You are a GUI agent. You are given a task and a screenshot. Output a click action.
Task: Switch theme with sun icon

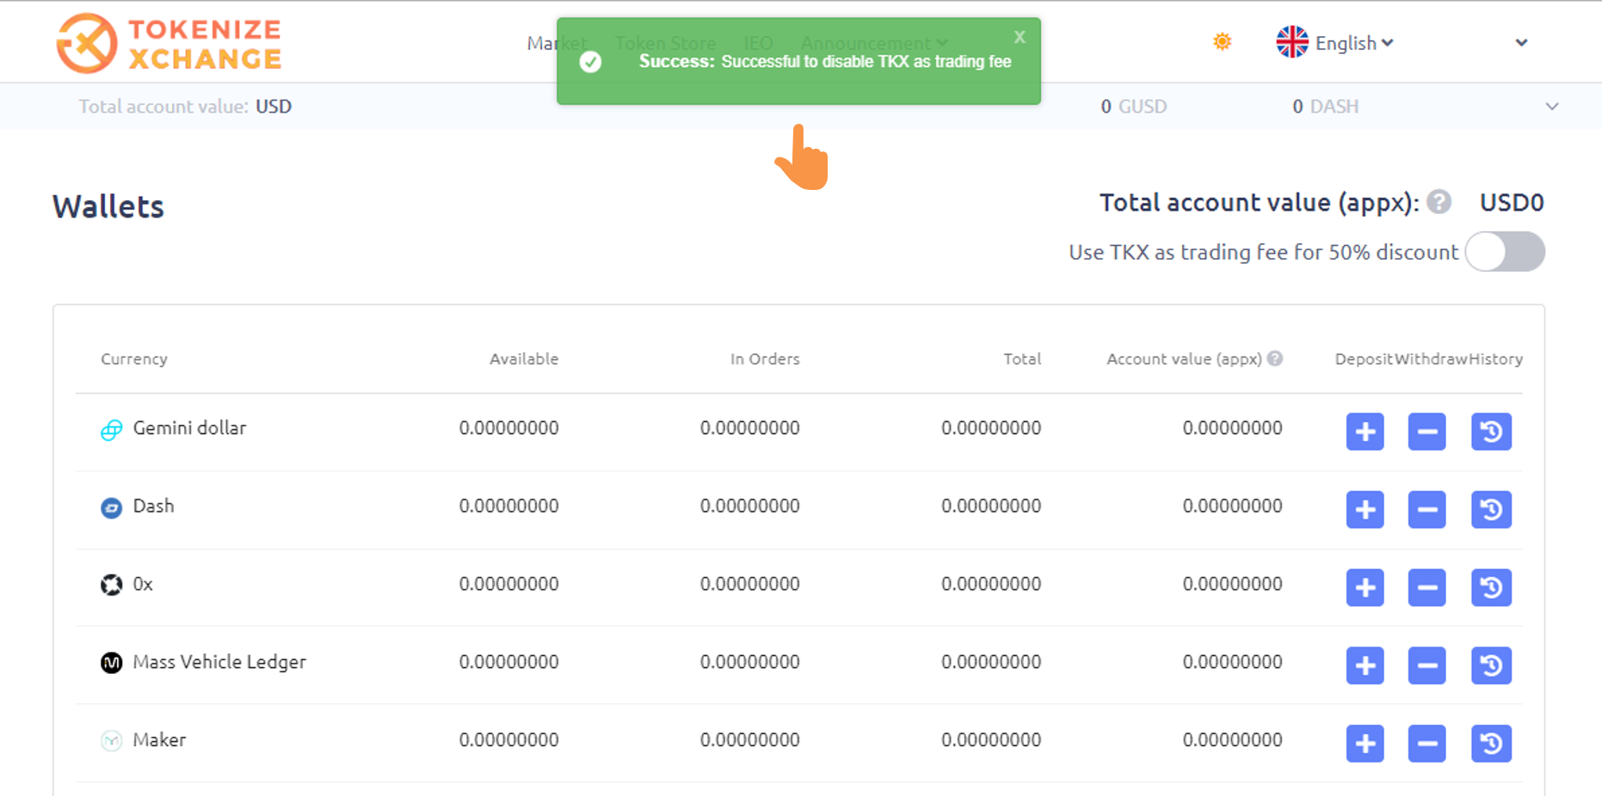[x=1222, y=41]
